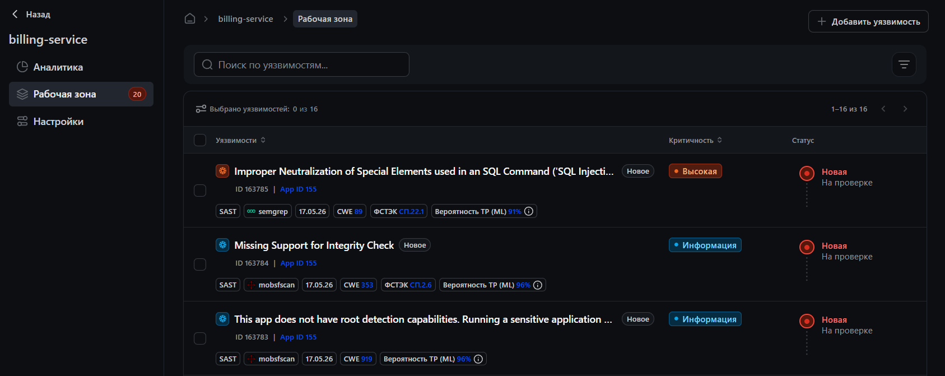Image resolution: width=945 pixels, height=376 pixels.
Task: Toggle the select-all vulnerabilities checkbox
Action: [x=200, y=140]
